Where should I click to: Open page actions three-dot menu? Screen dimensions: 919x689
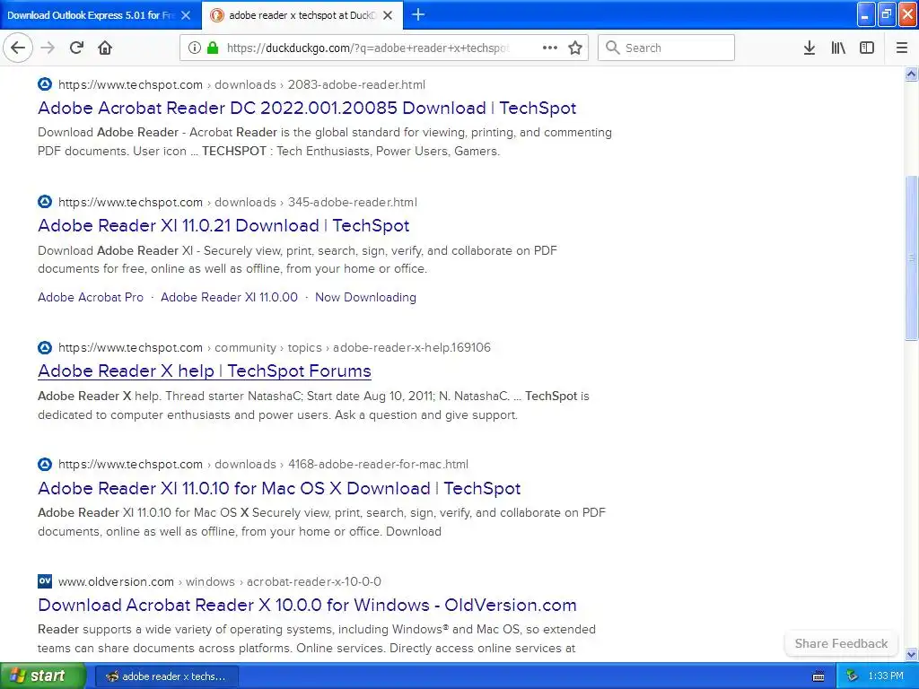click(x=550, y=48)
